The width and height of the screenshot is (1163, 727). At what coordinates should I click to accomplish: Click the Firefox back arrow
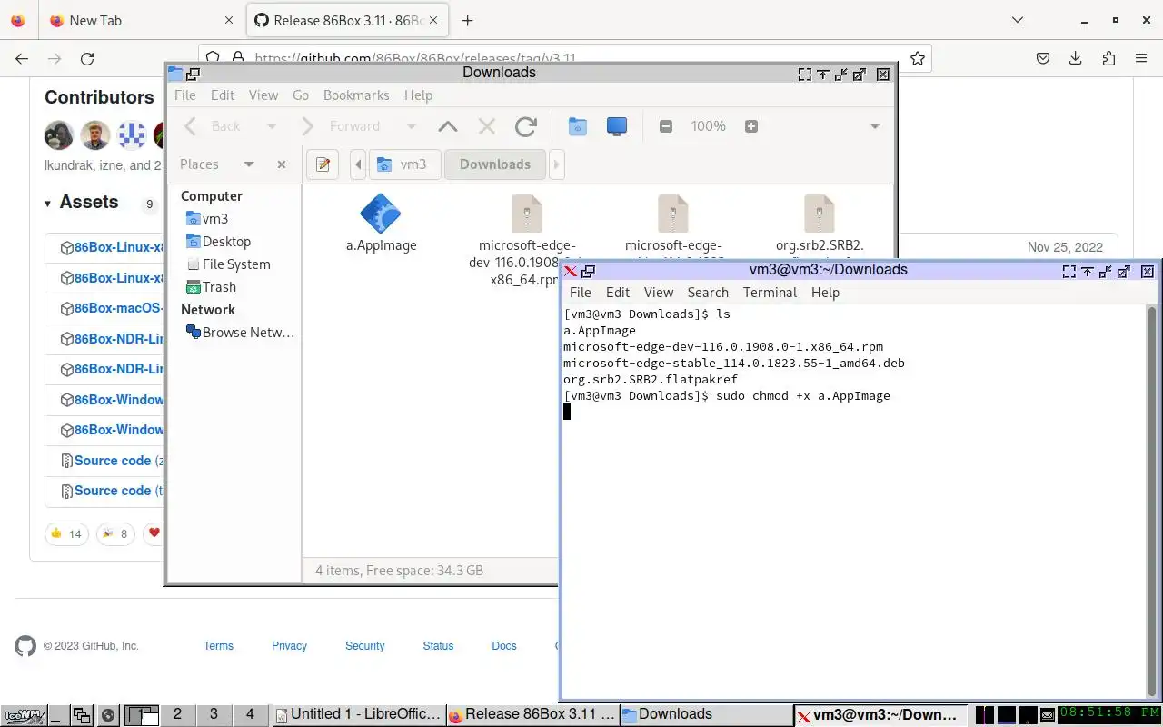point(22,58)
